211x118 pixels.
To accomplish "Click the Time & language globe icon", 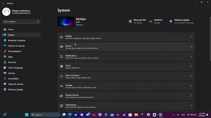I will 5,68.
